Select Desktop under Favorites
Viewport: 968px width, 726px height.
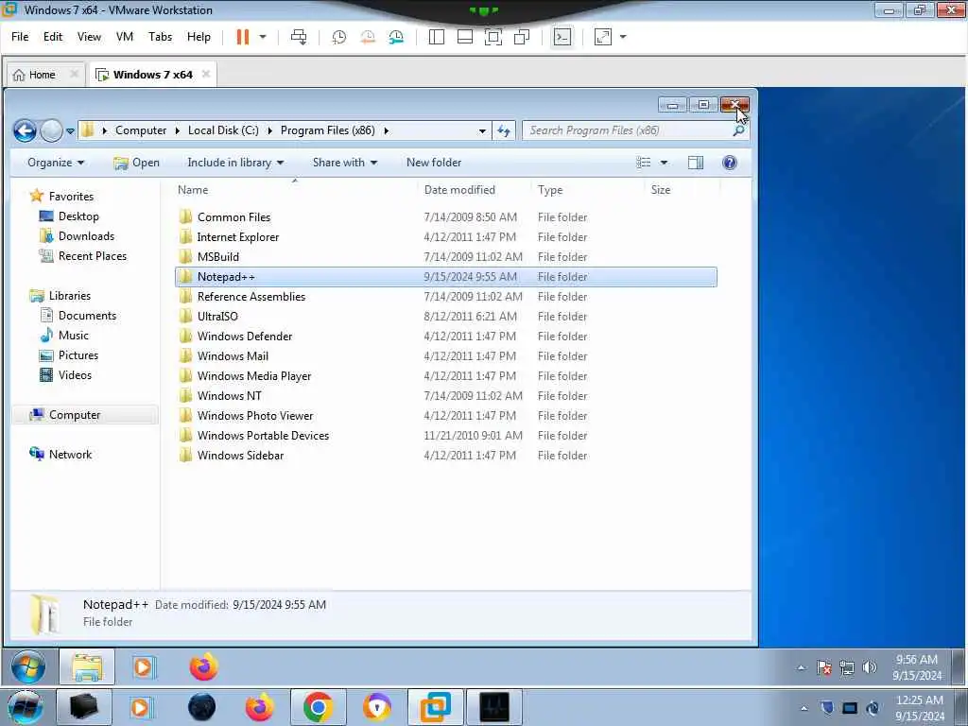78,216
